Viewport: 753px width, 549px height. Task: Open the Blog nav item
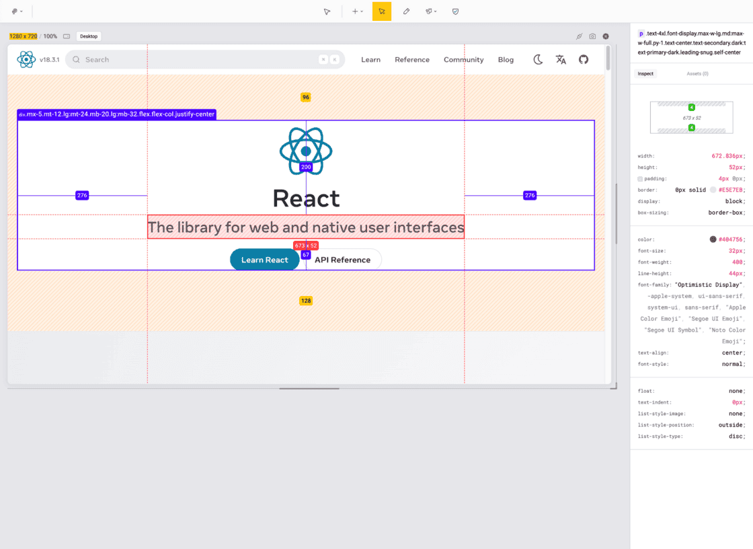pyautogui.click(x=506, y=60)
